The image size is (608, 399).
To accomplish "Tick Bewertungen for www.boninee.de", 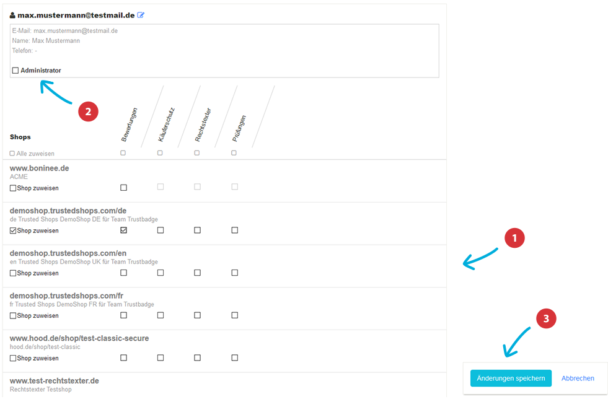I will 123,187.
